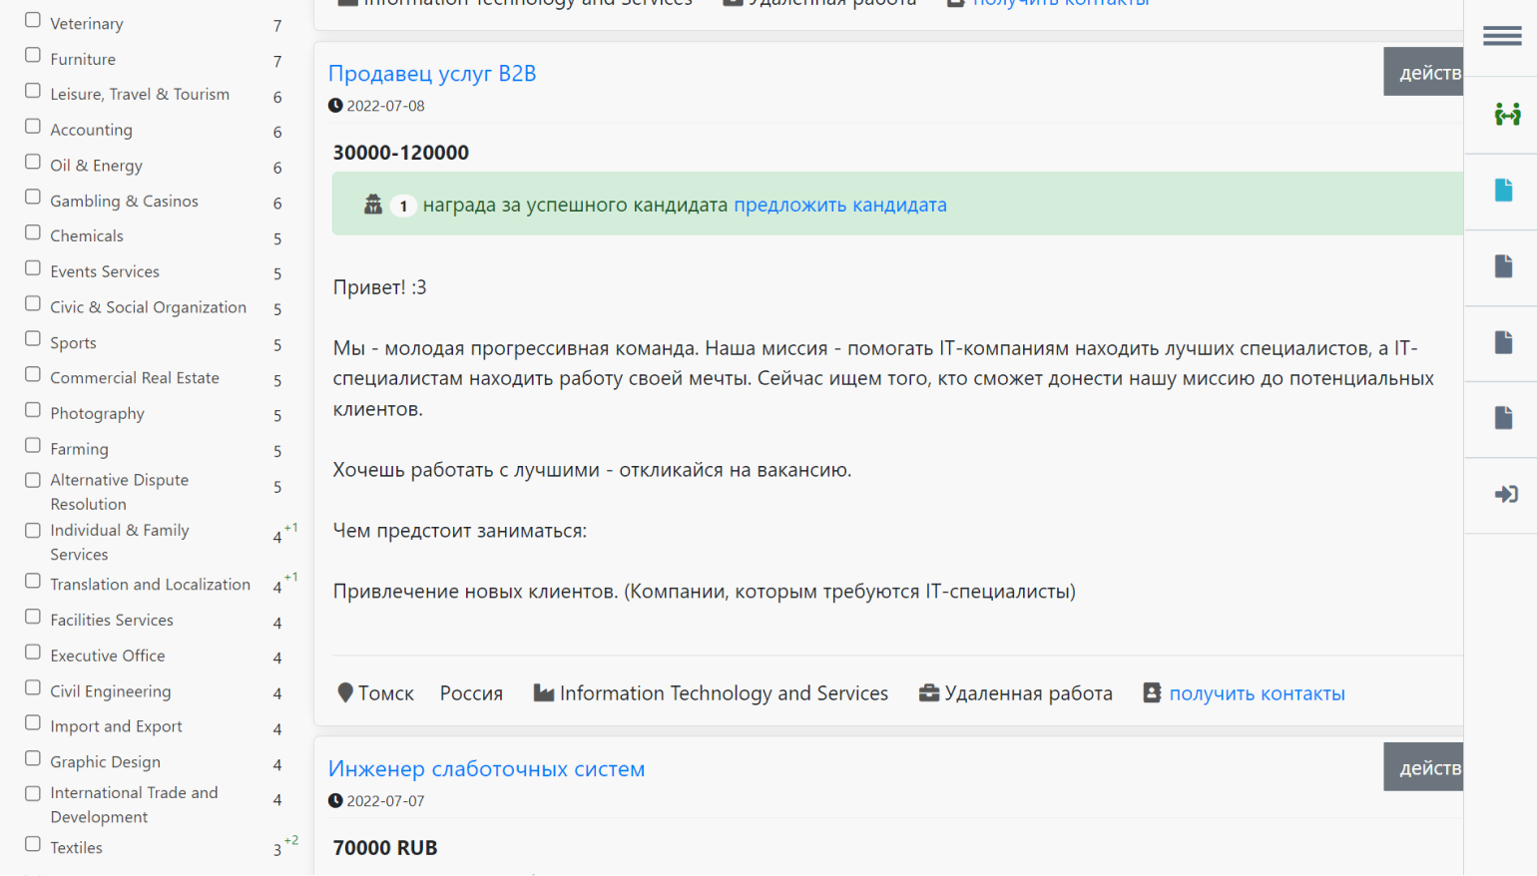Tick the Graphic Design checkbox

coord(33,759)
